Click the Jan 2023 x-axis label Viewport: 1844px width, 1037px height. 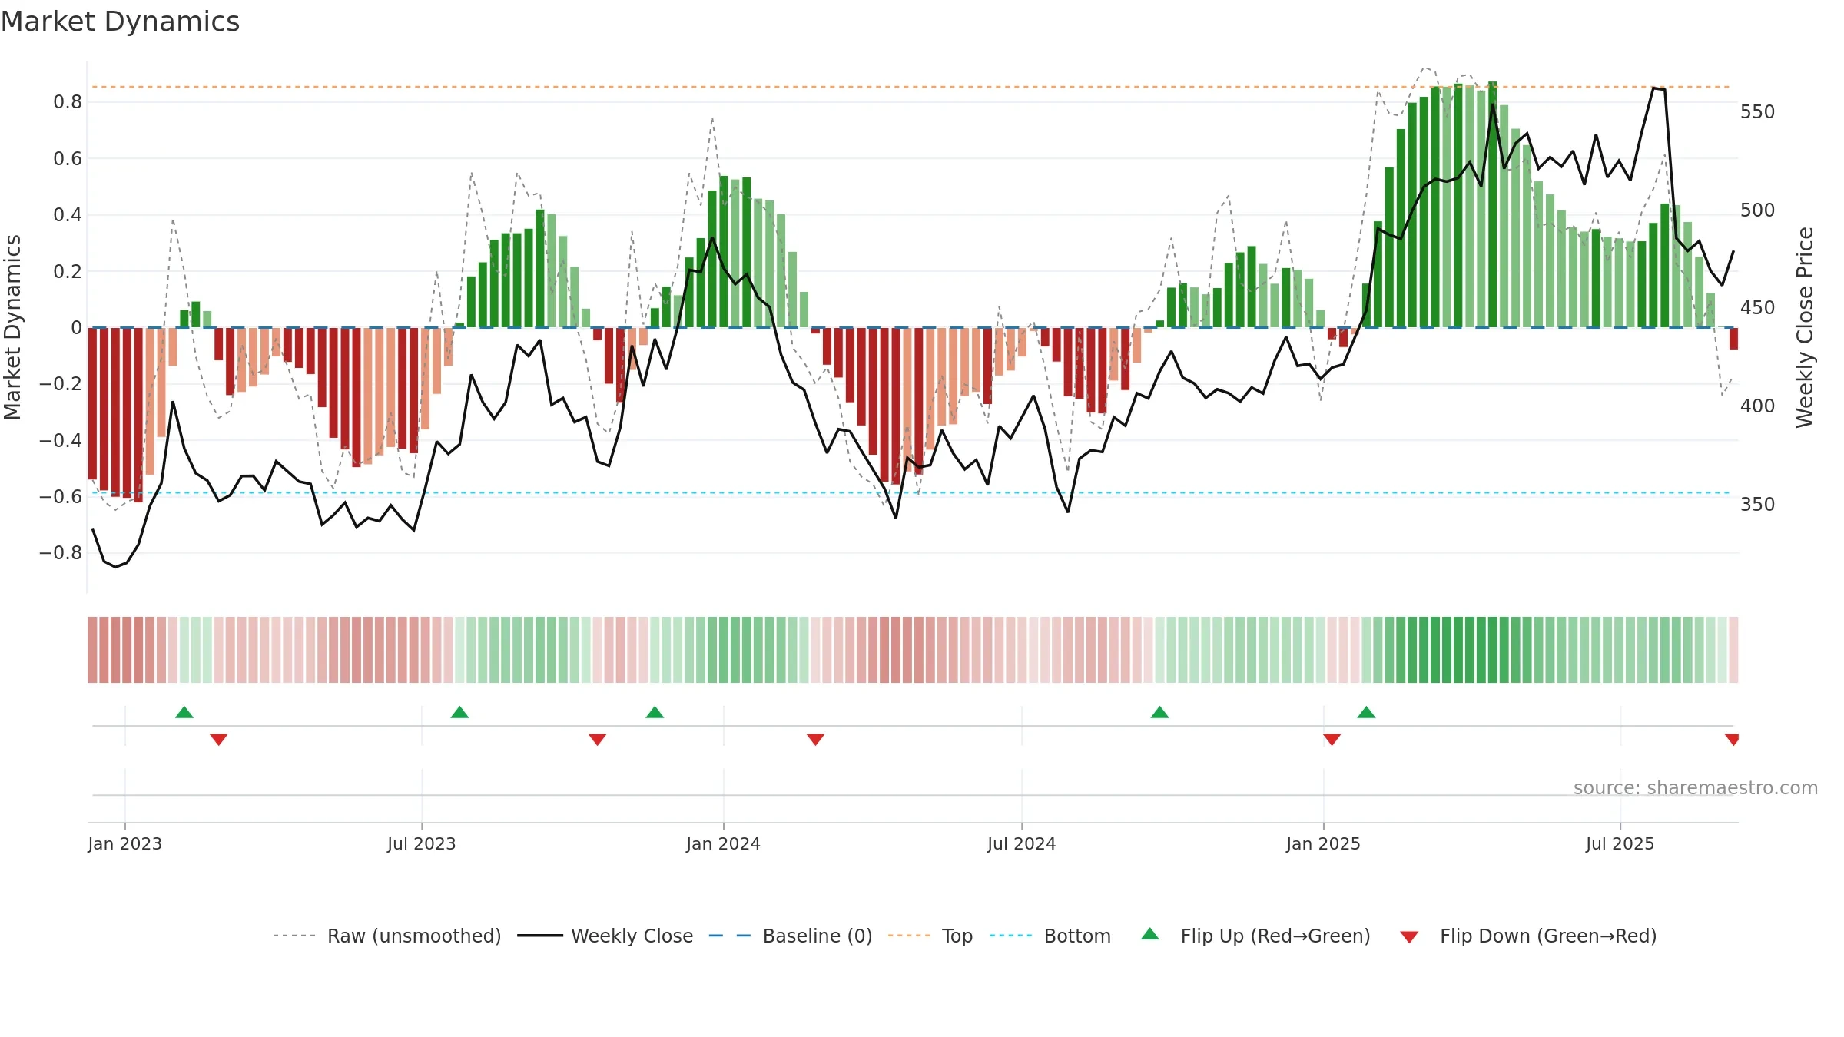[x=125, y=843]
